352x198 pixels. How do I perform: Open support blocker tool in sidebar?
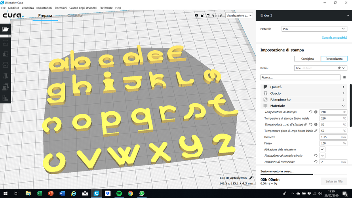[5, 98]
